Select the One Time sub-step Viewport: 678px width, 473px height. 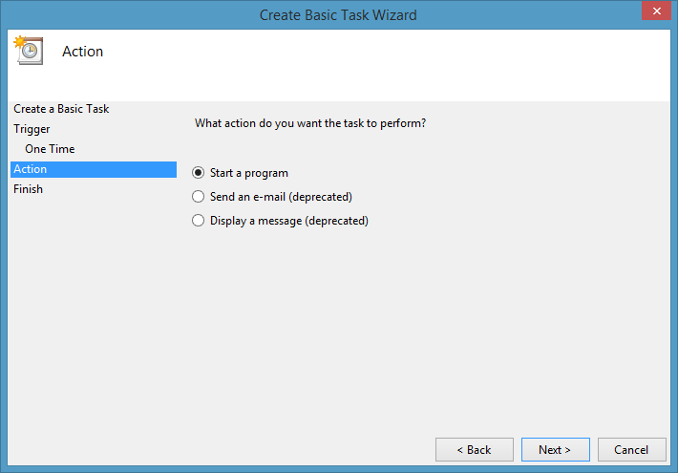coord(50,149)
